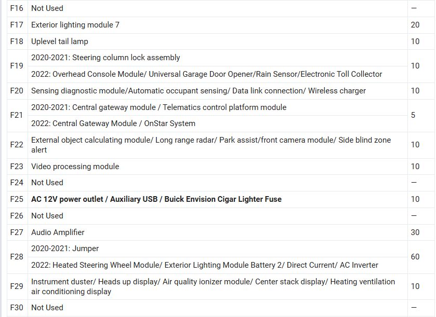Viewport: 436px width, 317px height.
Task: Click the 2020-2021 Central gateway module entry
Action: point(158,107)
